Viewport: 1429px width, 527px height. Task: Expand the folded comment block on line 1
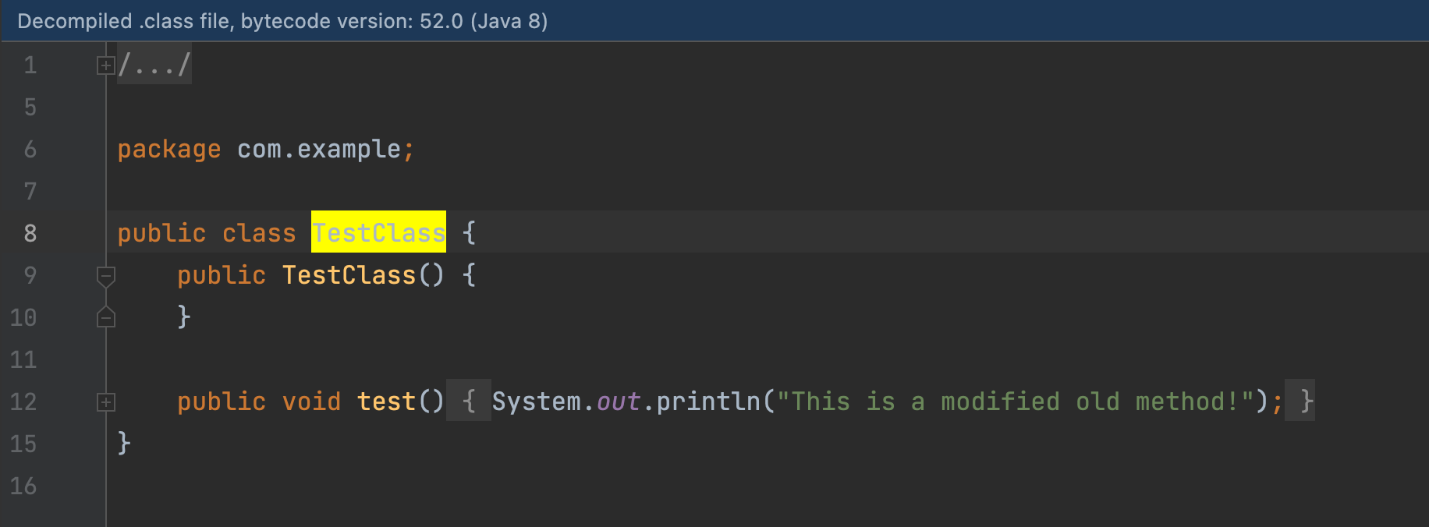click(106, 65)
